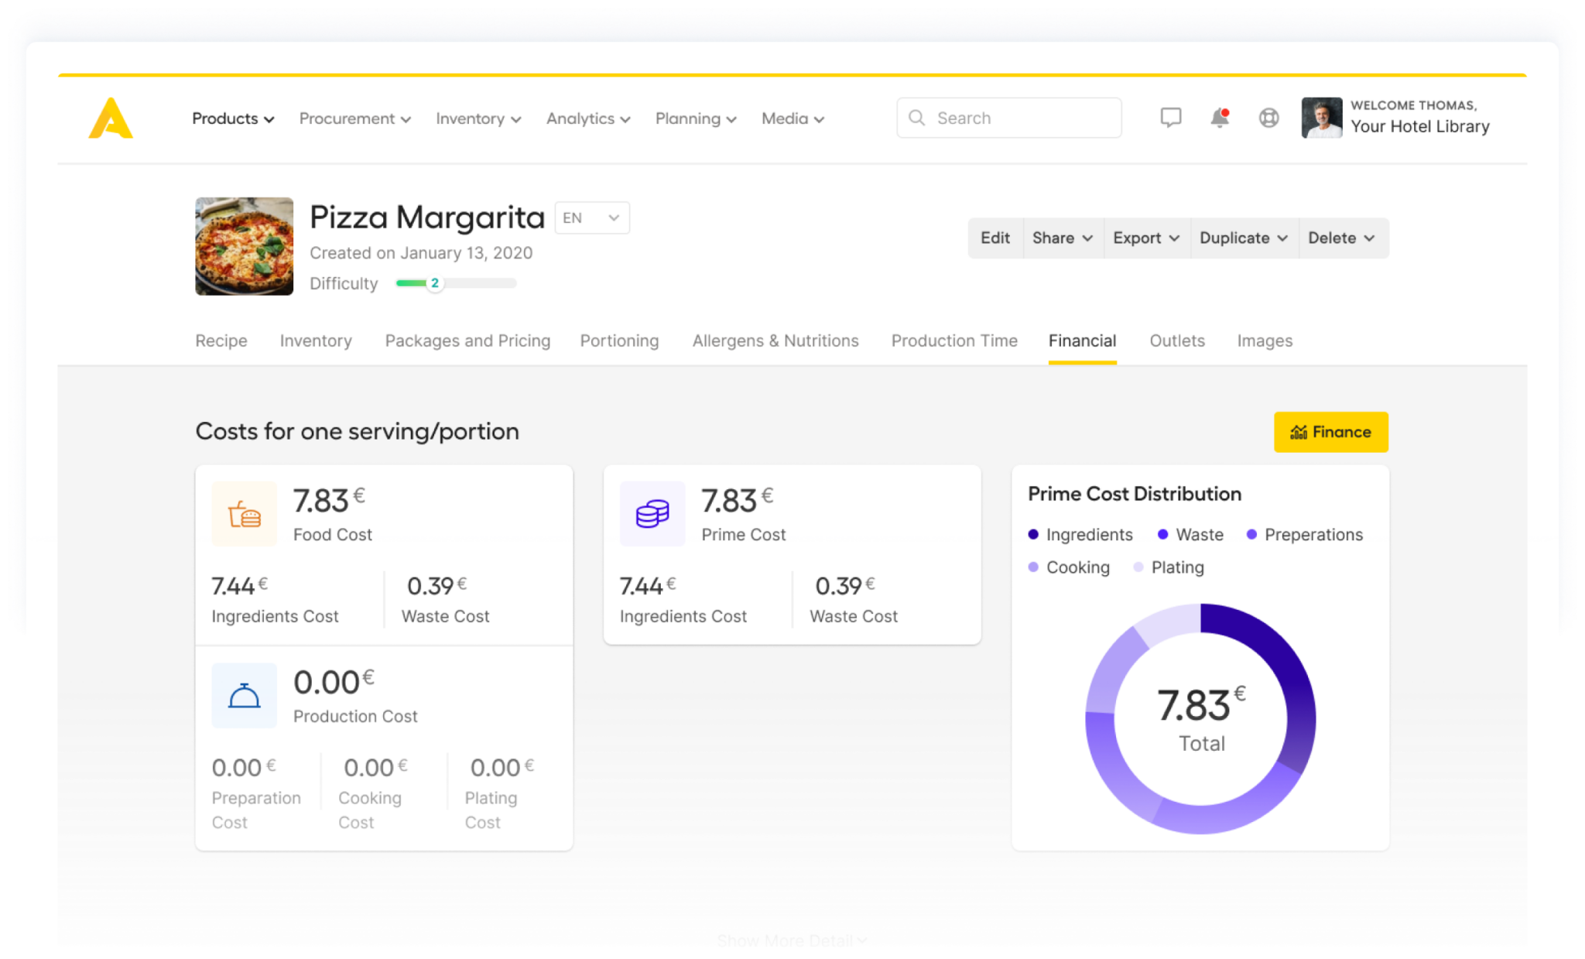Click the Food Cost burger icon
Viewport: 1585px width, 959px height.
click(244, 513)
